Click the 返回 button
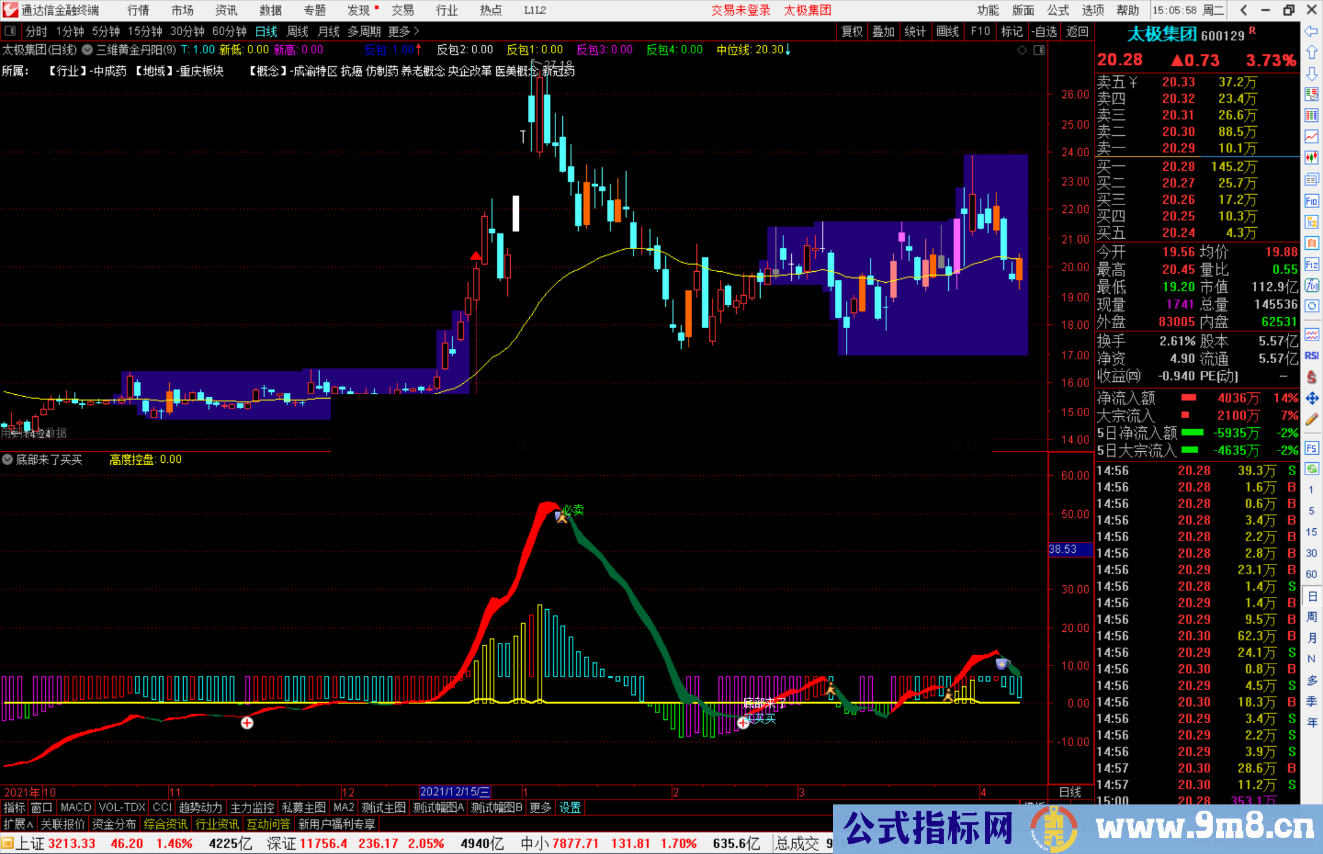1323x854 pixels. point(1077,31)
